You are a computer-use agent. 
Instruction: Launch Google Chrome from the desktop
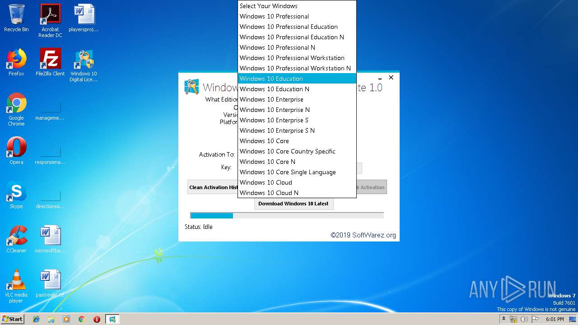[x=16, y=109]
